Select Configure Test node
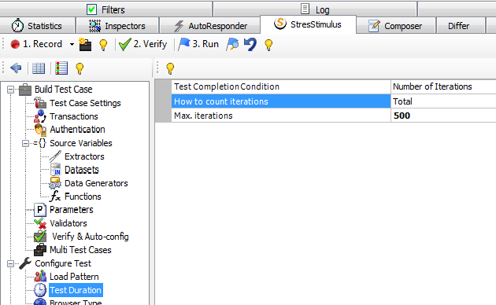The width and height of the screenshot is (496, 305). click(x=63, y=263)
